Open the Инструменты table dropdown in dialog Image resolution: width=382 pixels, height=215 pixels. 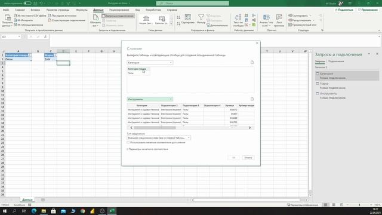pos(150,99)
